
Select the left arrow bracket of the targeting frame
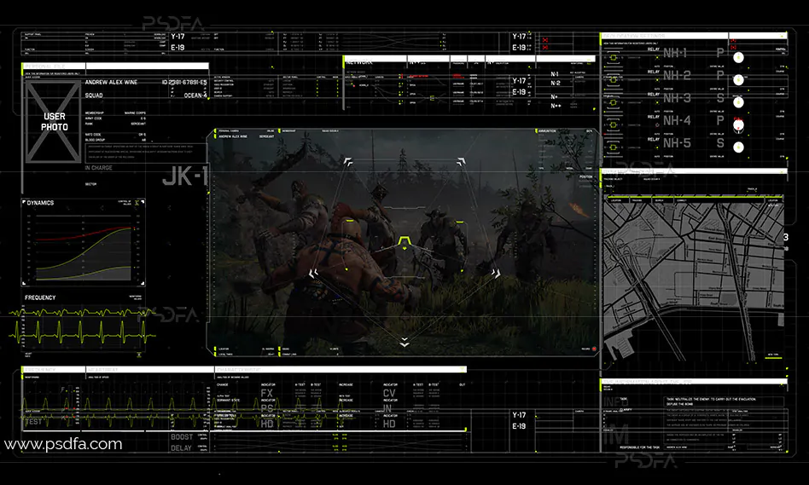click(312, 273)
